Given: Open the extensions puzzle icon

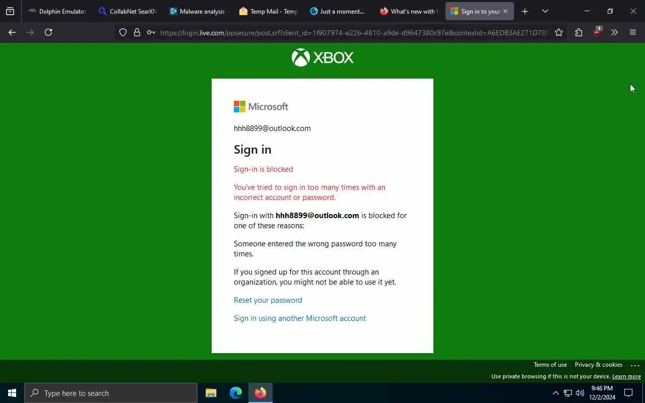Looking at the screenshot, I should (578, 32).
